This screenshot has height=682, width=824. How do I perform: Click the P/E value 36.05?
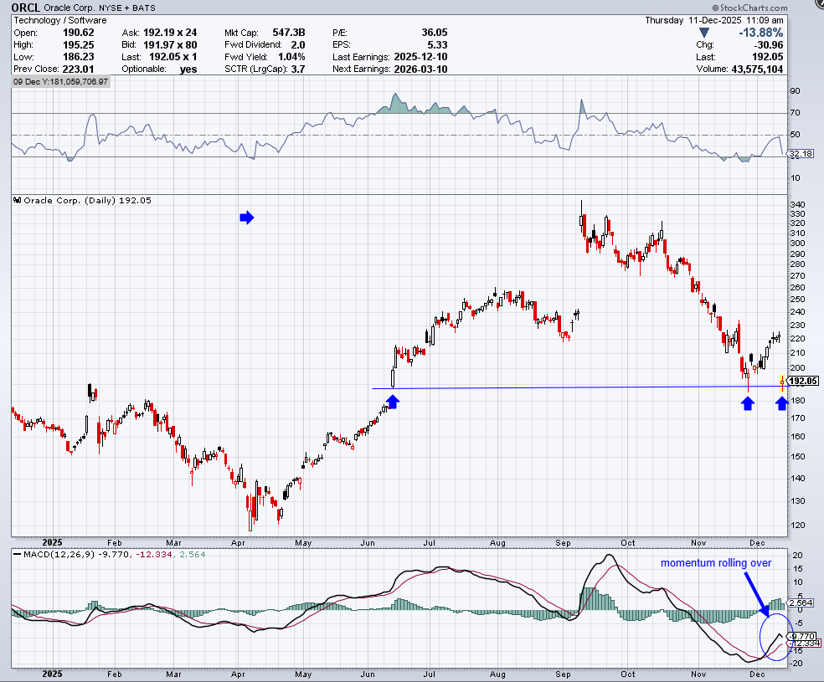[435, 33]
